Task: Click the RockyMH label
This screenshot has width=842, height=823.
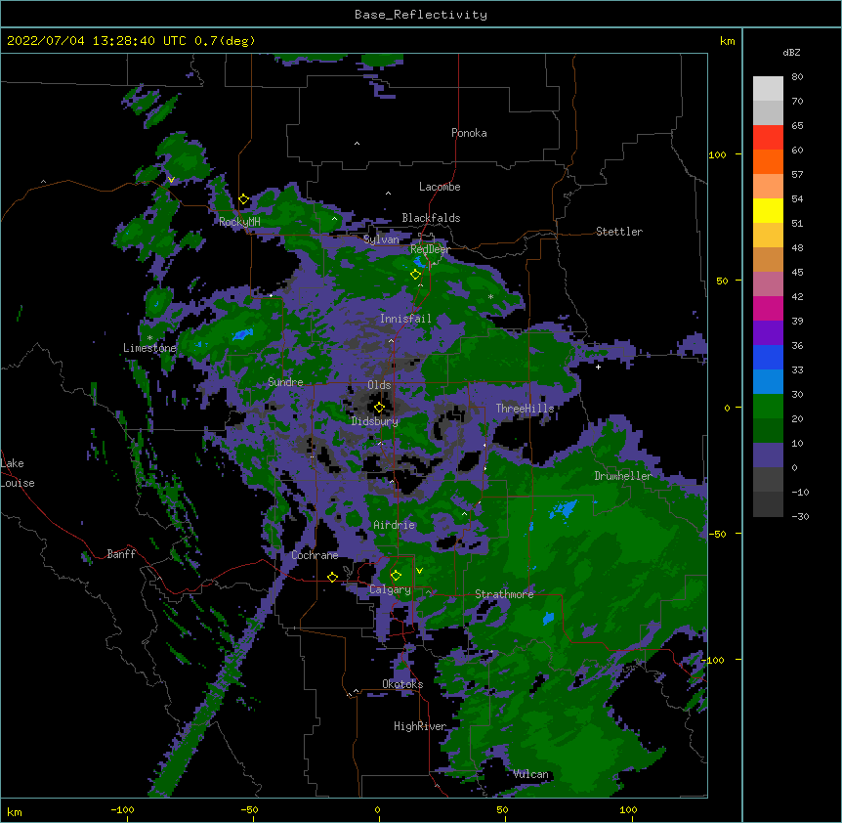Action: click(239, 221)
